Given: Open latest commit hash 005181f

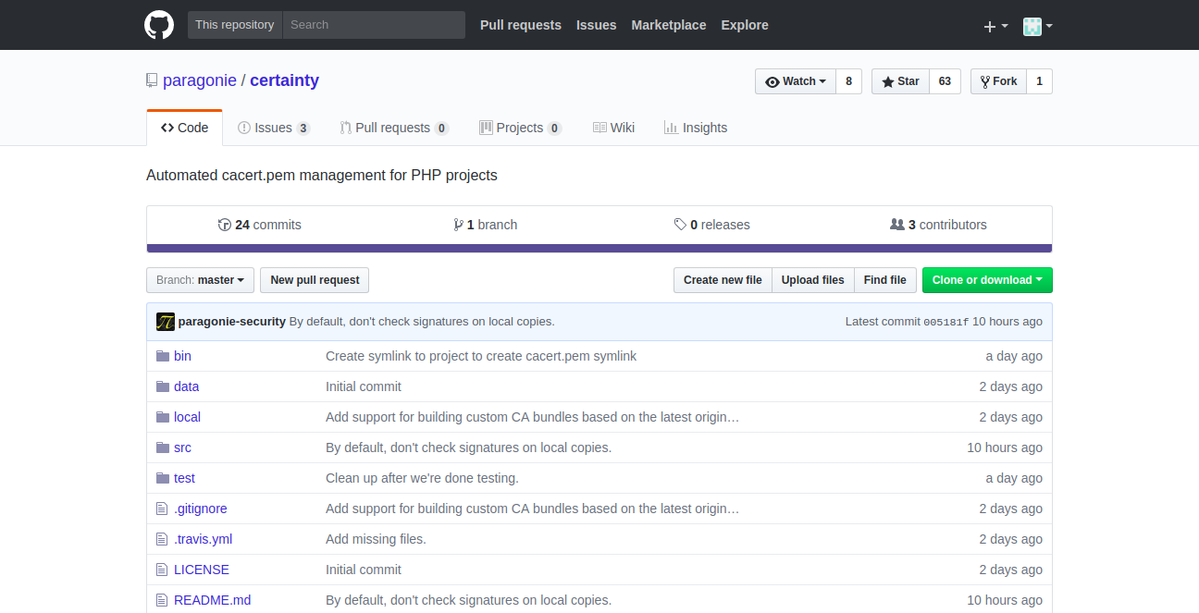Looking at the screenshot, I should [x=946, y=322].
